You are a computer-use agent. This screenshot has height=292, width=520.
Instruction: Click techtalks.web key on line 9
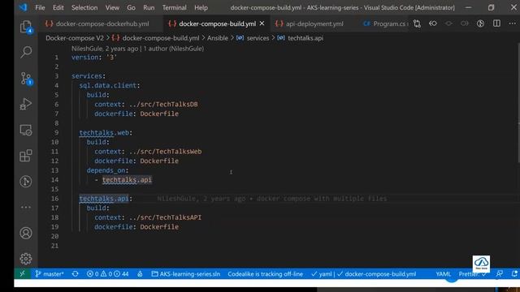[x=104, y=132]
